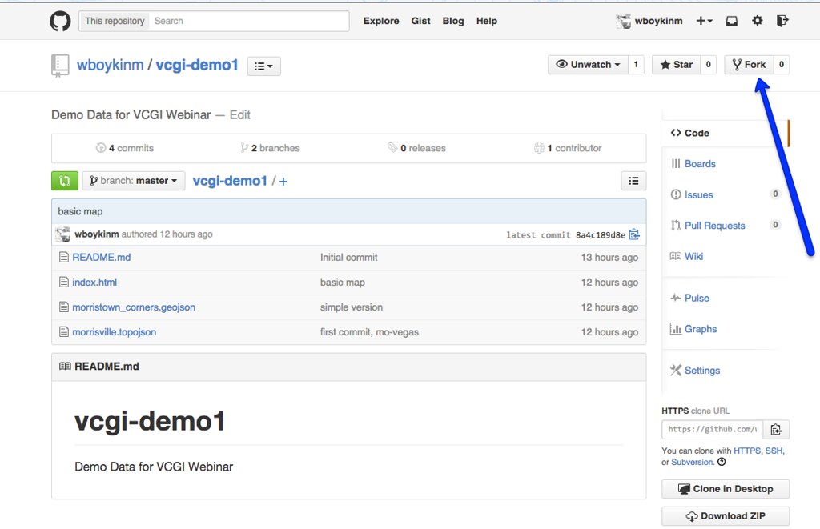The height and width of the screenshot is (529, 820).
Task: Click the README.md file icon
Action: pos(64,257)
